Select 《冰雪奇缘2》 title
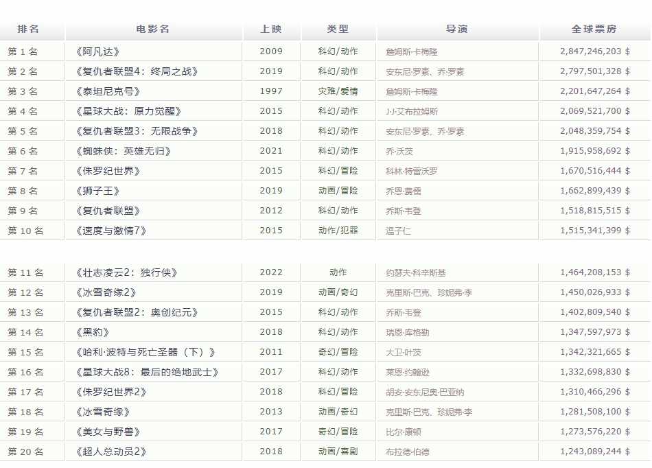652x468 pixels. (106, 292)
